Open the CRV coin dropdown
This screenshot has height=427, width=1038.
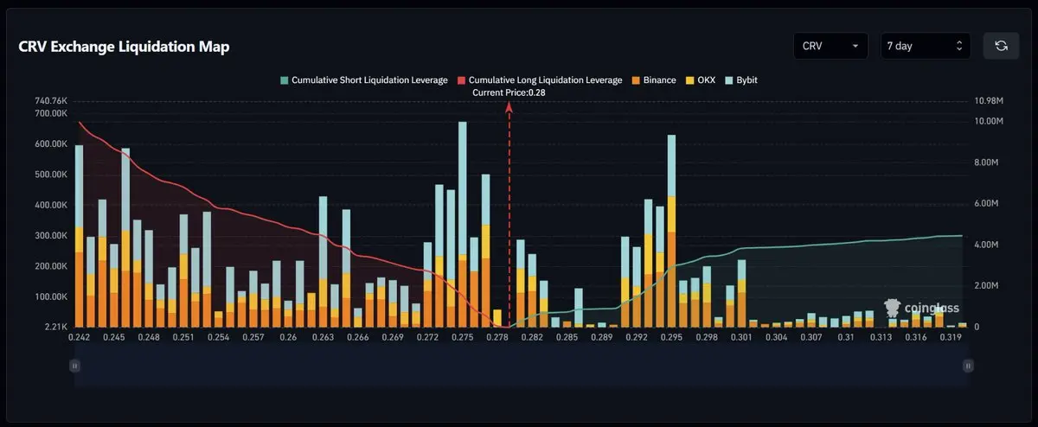coord(831,46)
